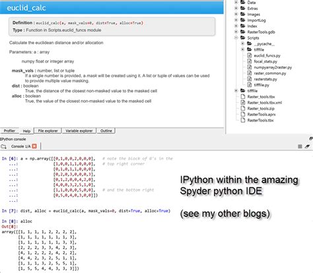Switch to the Variable explorer tab
This screenshot has height=273, width=313.
tap(79, 131)
